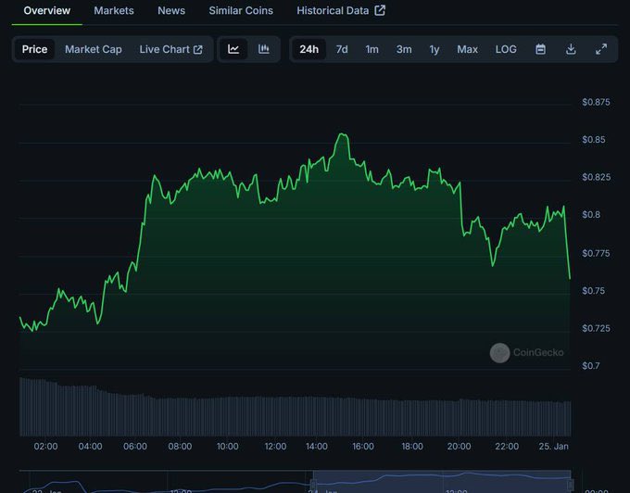Go to the Similar Coins tab
Viewport: 630px width, 493px height.
[241, 11]
